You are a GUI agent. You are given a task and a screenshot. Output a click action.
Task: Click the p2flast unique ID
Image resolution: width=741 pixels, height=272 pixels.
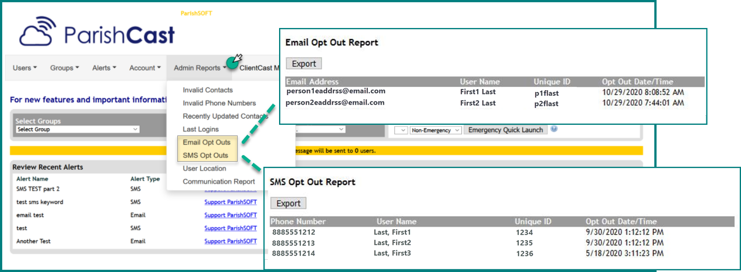point(546,104)
